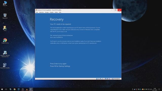The width and height of the screenshot is (162, 91).
Task: Click the optical disk status icon
Action: pyautogui.click(x=98, y=79)
